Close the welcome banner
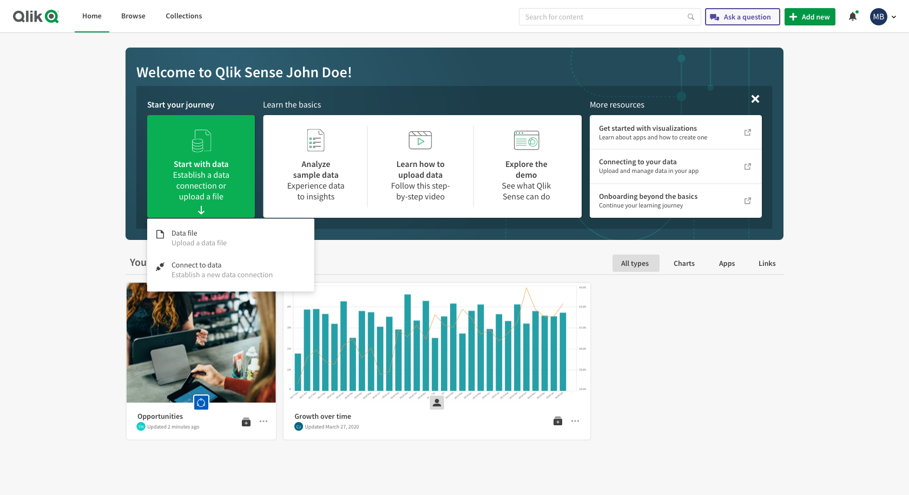909x495 pixels. point(755,99)
